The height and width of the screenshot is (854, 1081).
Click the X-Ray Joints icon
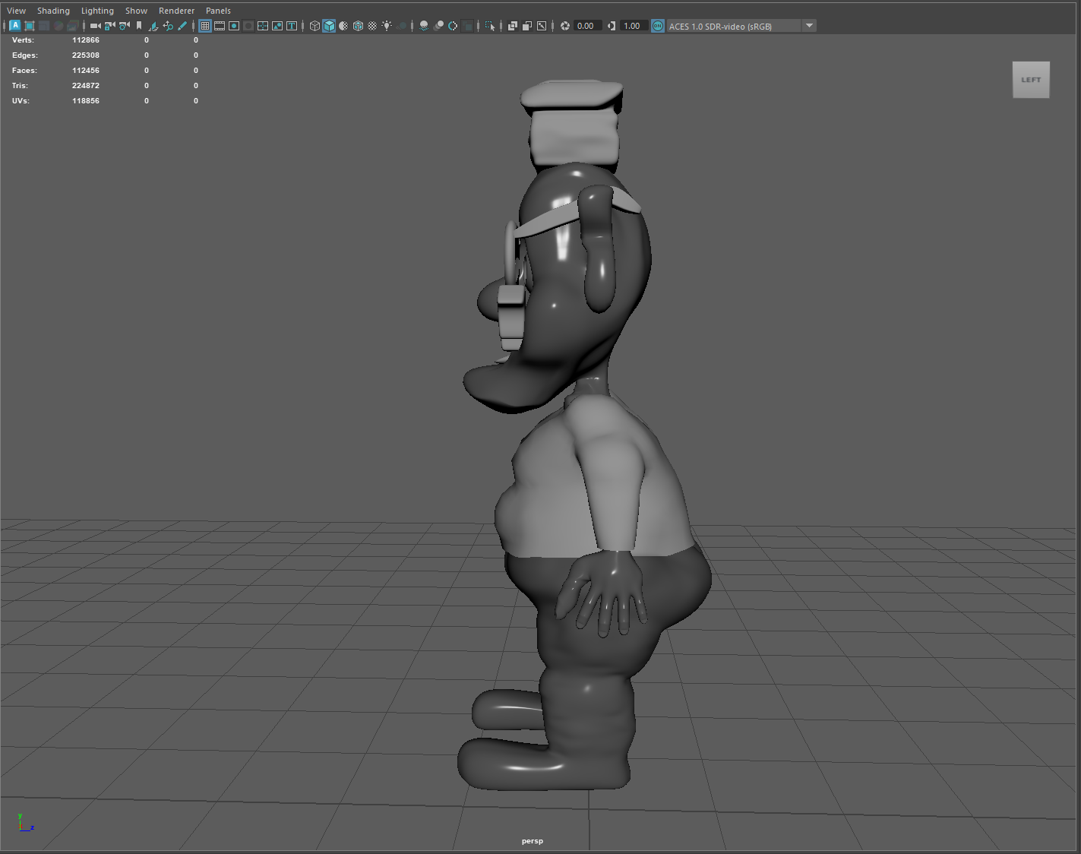tap(542, 26)
